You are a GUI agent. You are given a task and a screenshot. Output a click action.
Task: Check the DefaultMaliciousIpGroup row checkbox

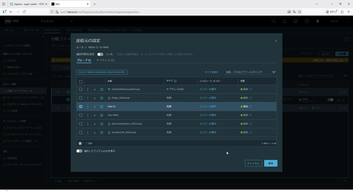pos(81,89)
